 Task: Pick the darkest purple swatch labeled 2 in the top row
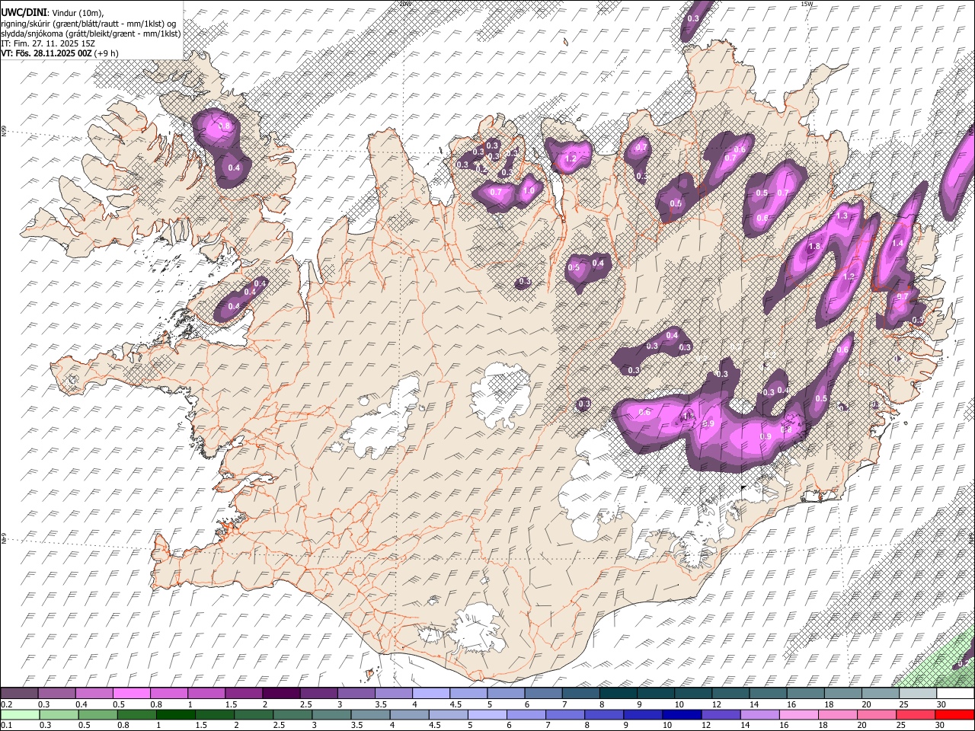click(x=281, y=694)
